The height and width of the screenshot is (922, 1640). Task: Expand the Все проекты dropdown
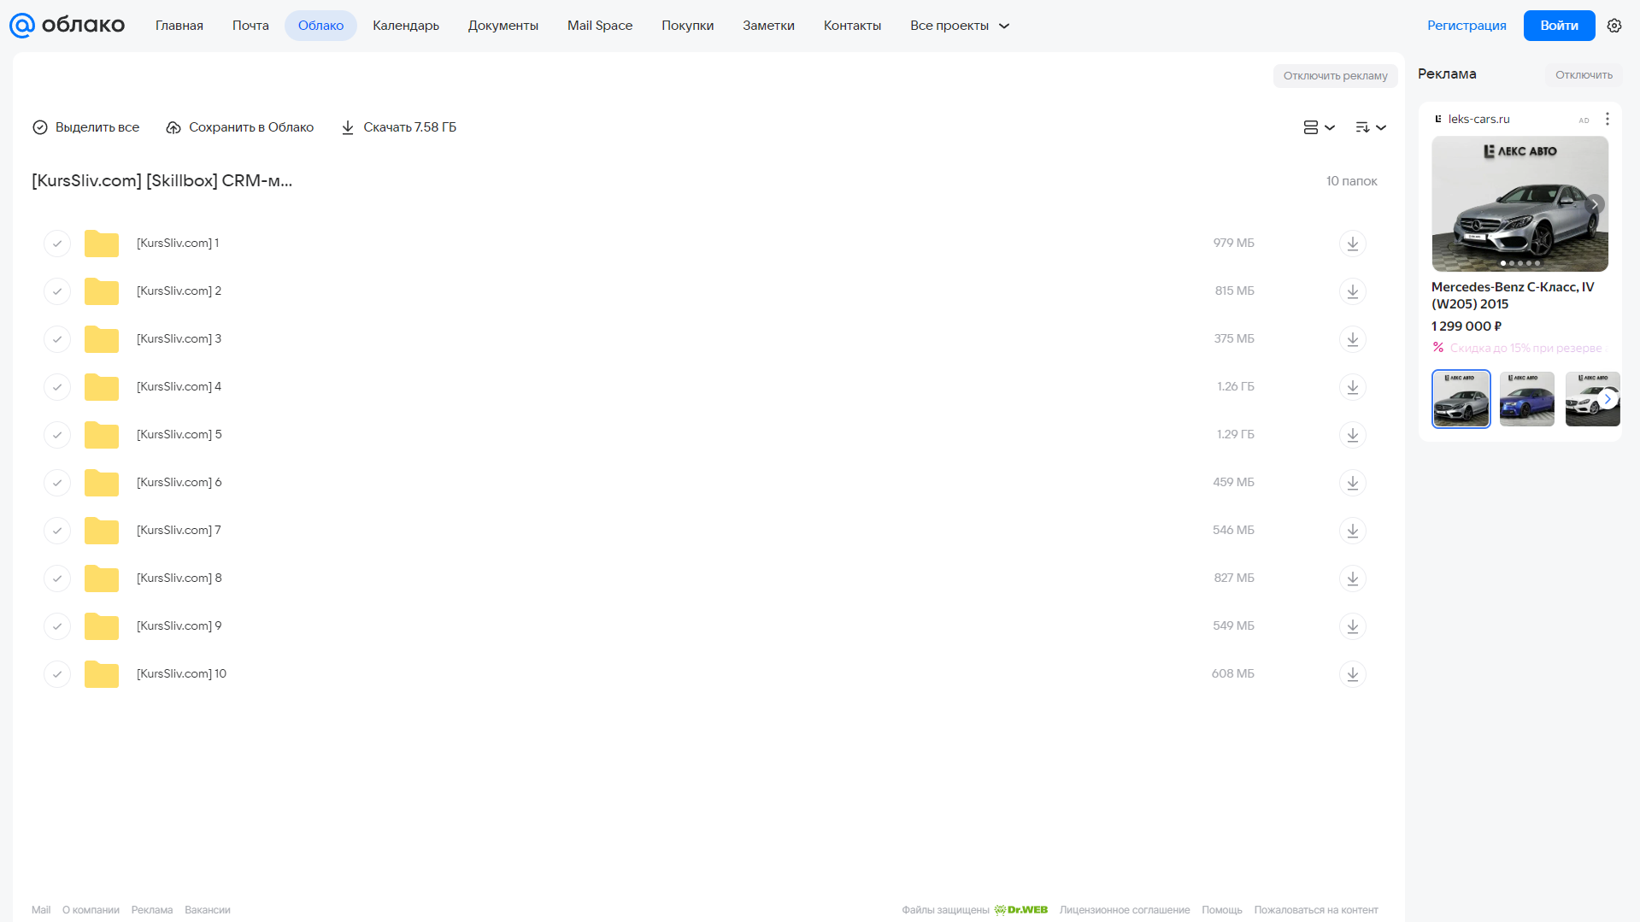960,26
